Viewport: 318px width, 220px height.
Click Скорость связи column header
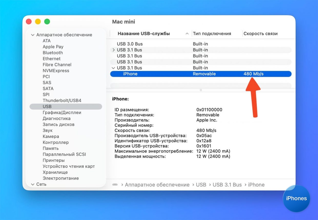coord(261,34)
